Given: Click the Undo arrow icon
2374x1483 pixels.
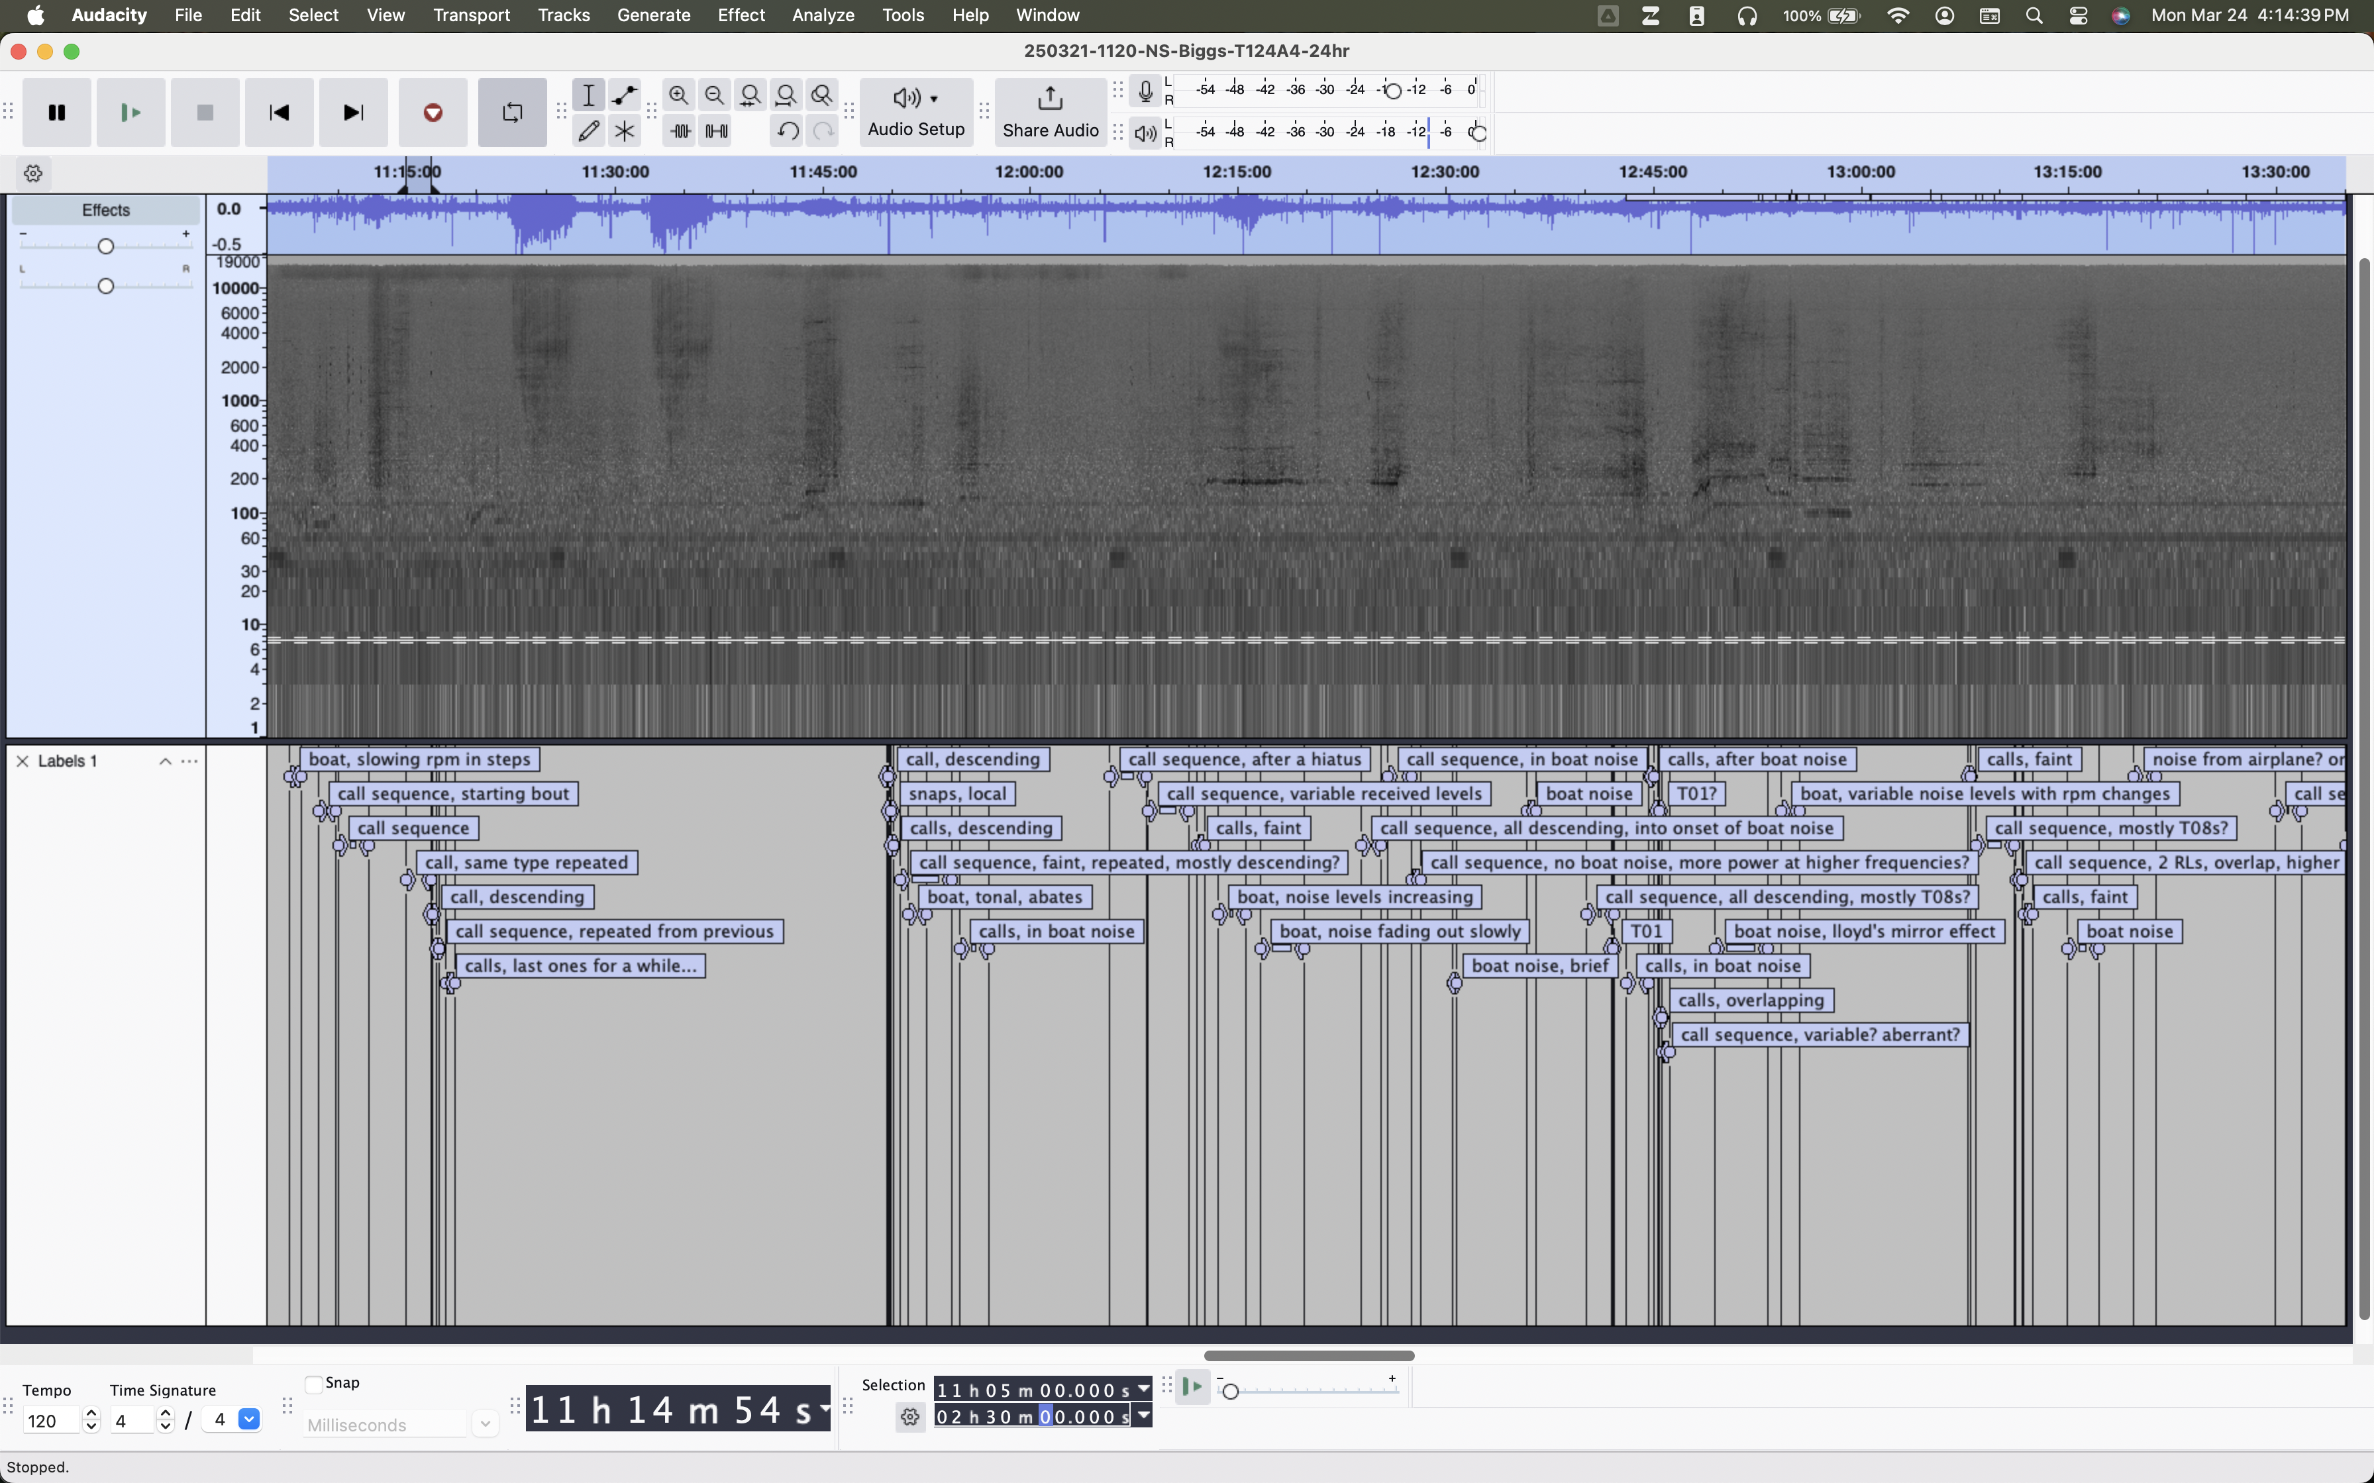Looking at the screenshot, I should [787, 130].
